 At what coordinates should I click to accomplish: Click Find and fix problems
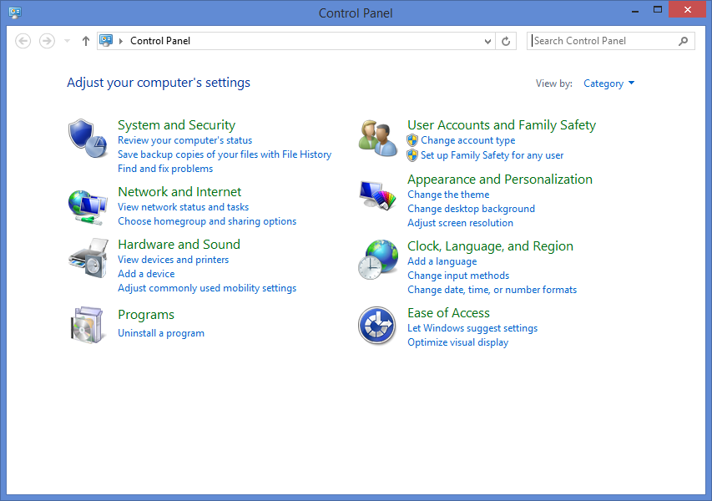[165, 169]
